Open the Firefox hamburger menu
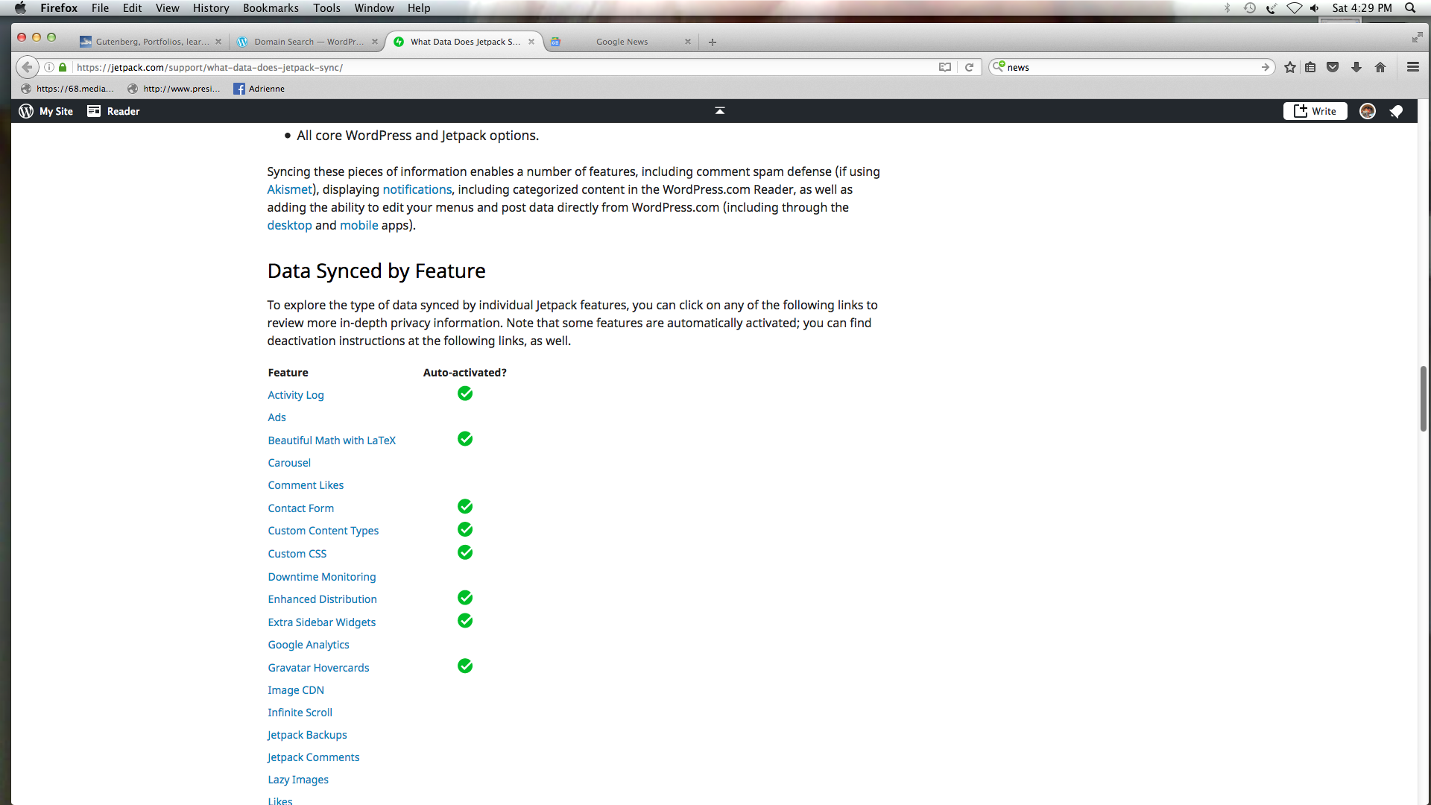1431x805 pixels. pyautogui.click(x=1412, y=67)
